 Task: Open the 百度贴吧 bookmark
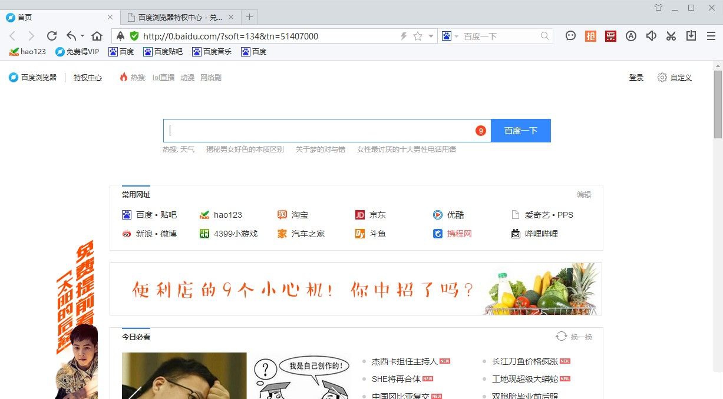click(163, 52)
